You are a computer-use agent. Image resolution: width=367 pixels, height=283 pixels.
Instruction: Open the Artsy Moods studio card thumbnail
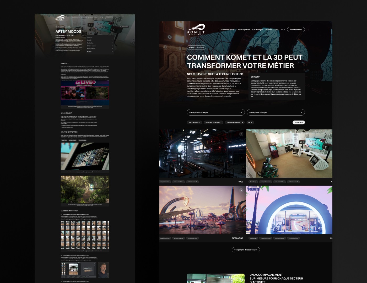click(x=289, y=154)
